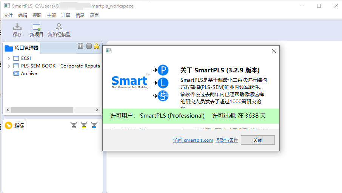Click the Archive folder icon

16,74
